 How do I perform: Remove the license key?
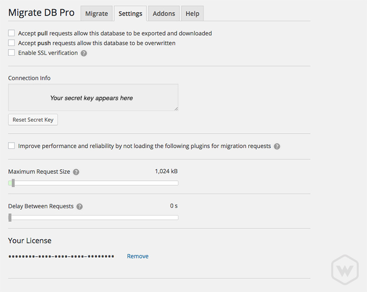pos(138,256)
